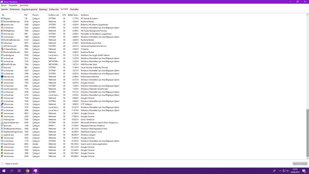Click the lsass.exe icon
Viewport: 309px width, 174px height.
pyautogui.click(x=2, y=67)
